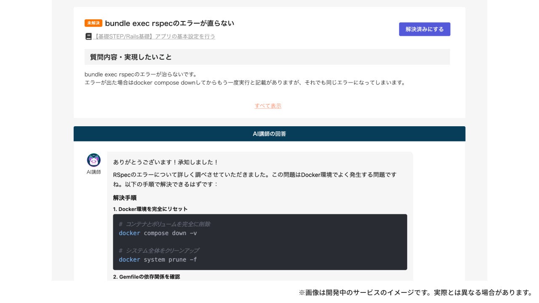Click the AI講師 name label under the avatar
The image size is (539, 303).
click(93, 172)
